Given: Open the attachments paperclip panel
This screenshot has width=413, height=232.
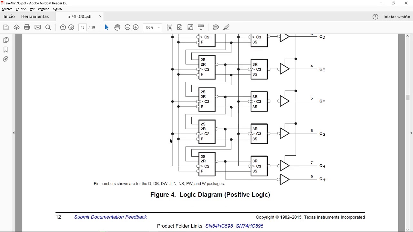Looking at the screenshot, I should click(6, 59).
